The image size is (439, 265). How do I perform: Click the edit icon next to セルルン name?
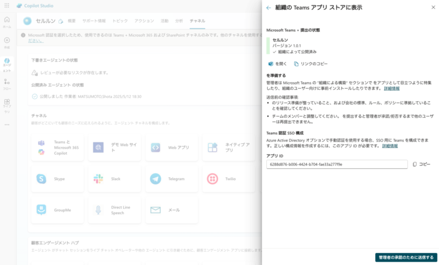(61, 21)
